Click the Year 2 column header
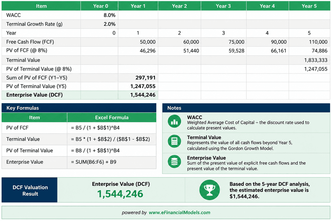332x221 pixels. coord(180,6)
